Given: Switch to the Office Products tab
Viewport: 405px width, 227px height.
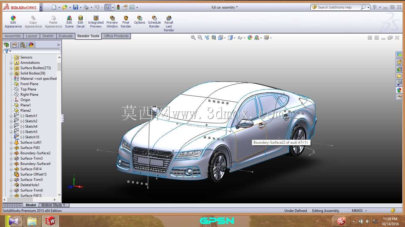Looking at the screenshot, I should tap(116, 36).
